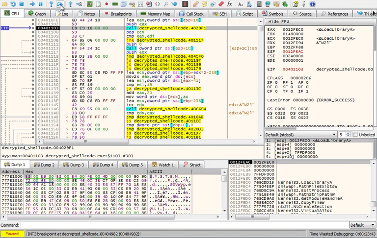Open the Struct tab in dump panel

click(x=191, y=165)
